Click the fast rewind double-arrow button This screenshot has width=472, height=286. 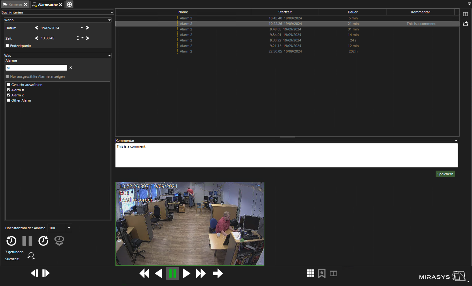[144, 273]
